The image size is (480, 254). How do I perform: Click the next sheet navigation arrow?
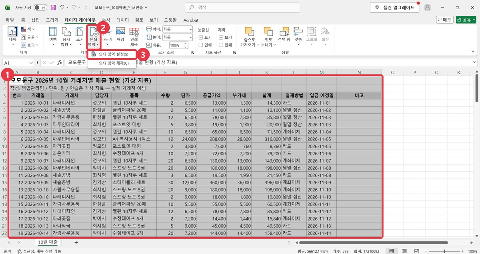[19, 242]
